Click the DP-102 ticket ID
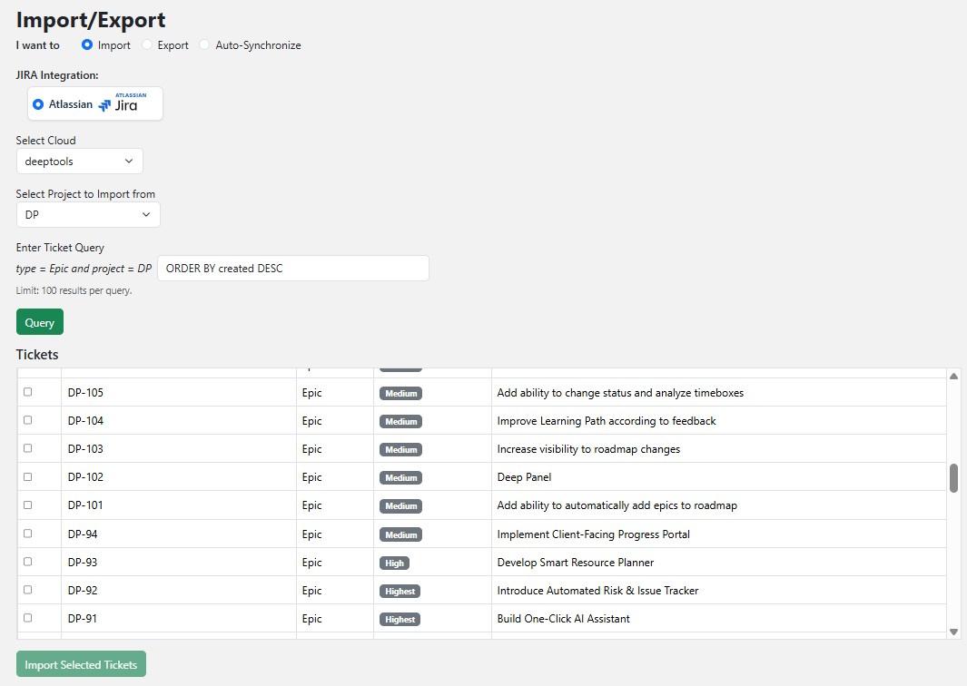Screen dimensions: 967x686 pos(85,477)
